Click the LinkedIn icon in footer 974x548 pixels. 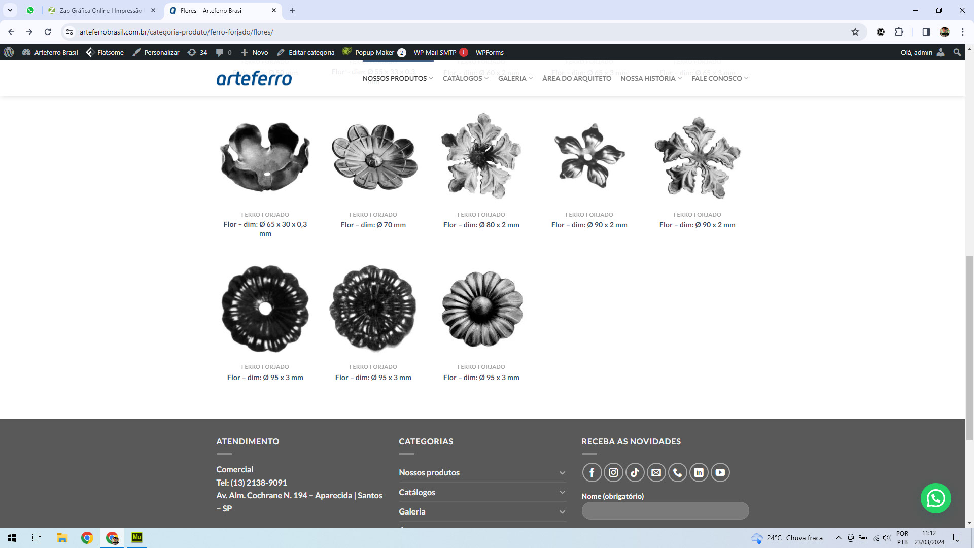click(699, 472)
